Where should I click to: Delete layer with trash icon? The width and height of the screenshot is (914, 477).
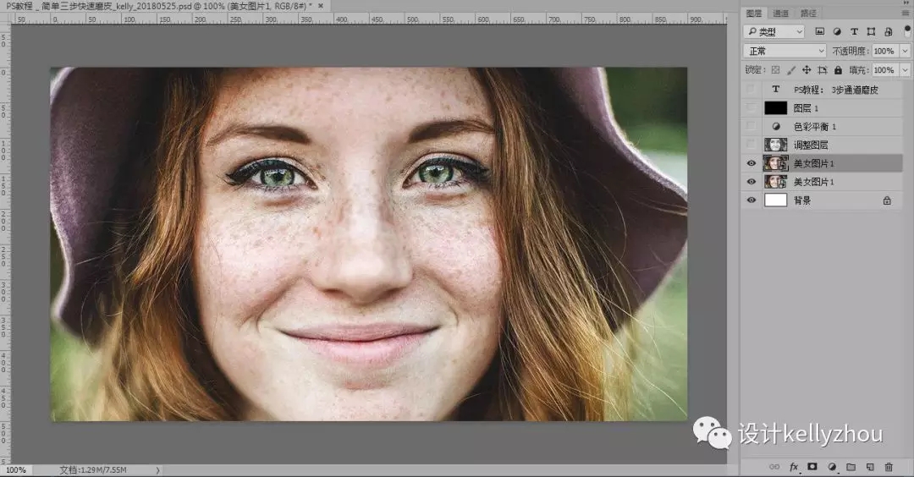tap(889, 467)
